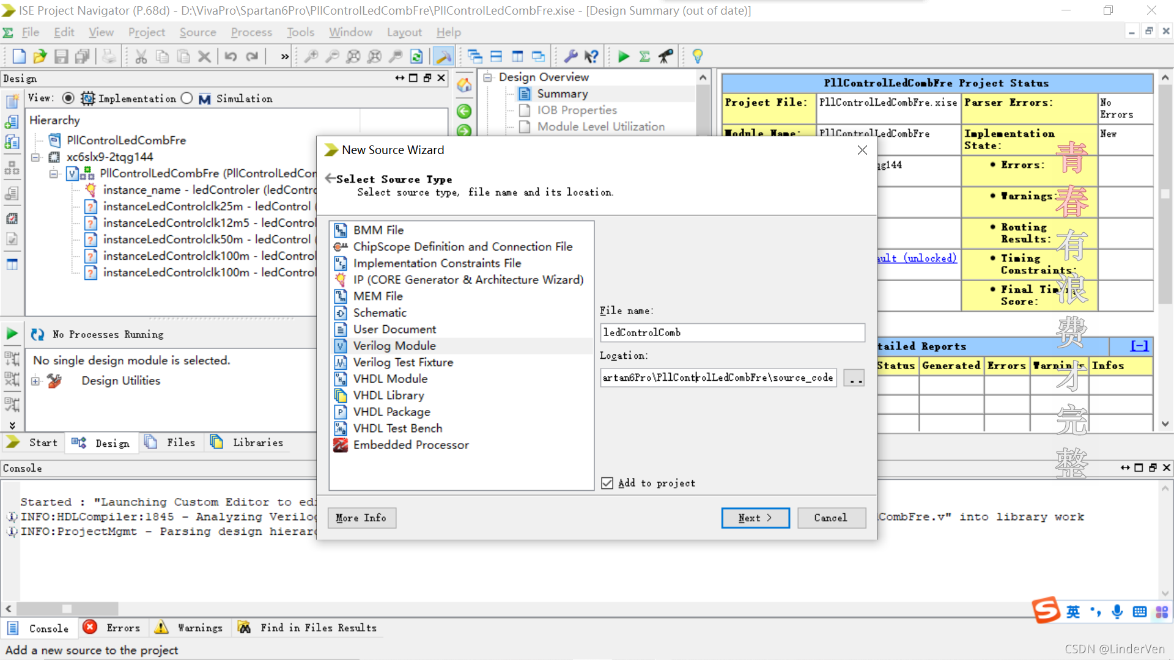Expand the Design Utilities node
This screenshot has height=660, width=1174.
pyautogui.click(x=35, y=381)
